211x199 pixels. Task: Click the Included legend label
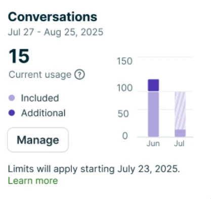click(x=40, y=98)
